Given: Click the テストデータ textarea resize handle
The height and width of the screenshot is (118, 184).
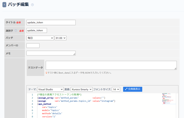Looking at the screenshot, I should (175, 69).
